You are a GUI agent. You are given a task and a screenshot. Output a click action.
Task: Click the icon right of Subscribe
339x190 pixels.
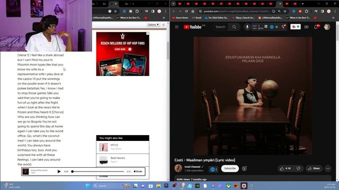(244, 168)
